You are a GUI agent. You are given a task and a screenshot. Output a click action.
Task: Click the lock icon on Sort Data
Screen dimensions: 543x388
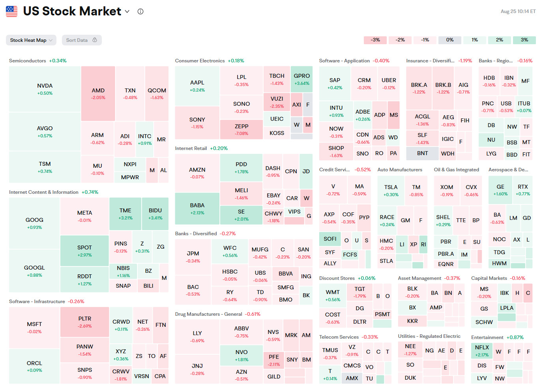click(x=95, y=40)
